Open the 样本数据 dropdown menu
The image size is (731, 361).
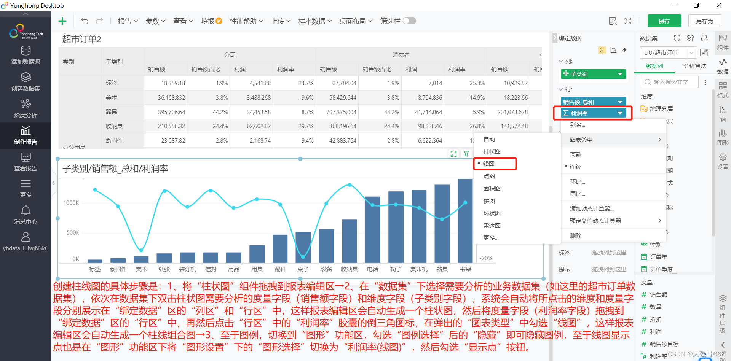point(315,21)
